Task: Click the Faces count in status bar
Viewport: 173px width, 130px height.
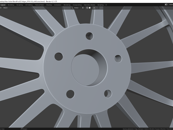Action: point(160,129)
